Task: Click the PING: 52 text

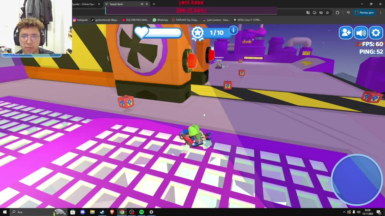Action: point(371,52)
